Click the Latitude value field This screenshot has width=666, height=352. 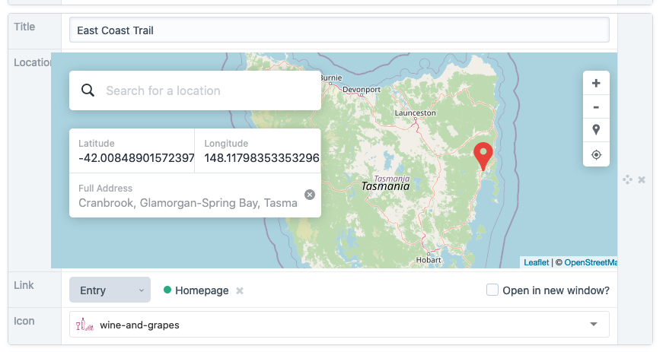pos(136,158)
